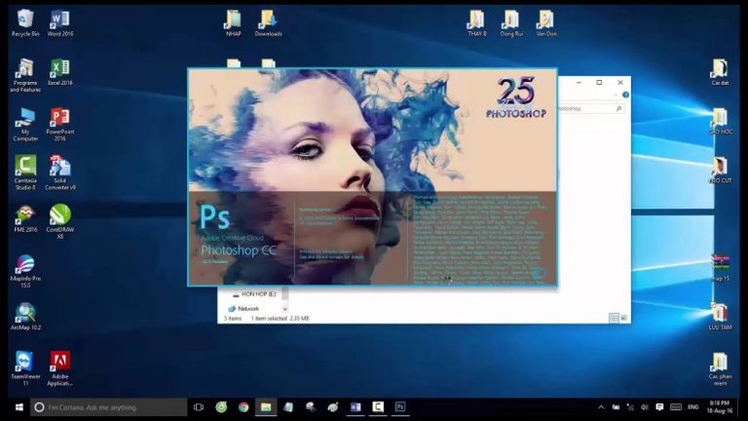Switch Explorer to the large icons view

click(x=623, y=318)
